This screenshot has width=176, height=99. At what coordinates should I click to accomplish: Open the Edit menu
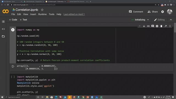(19, 14)
